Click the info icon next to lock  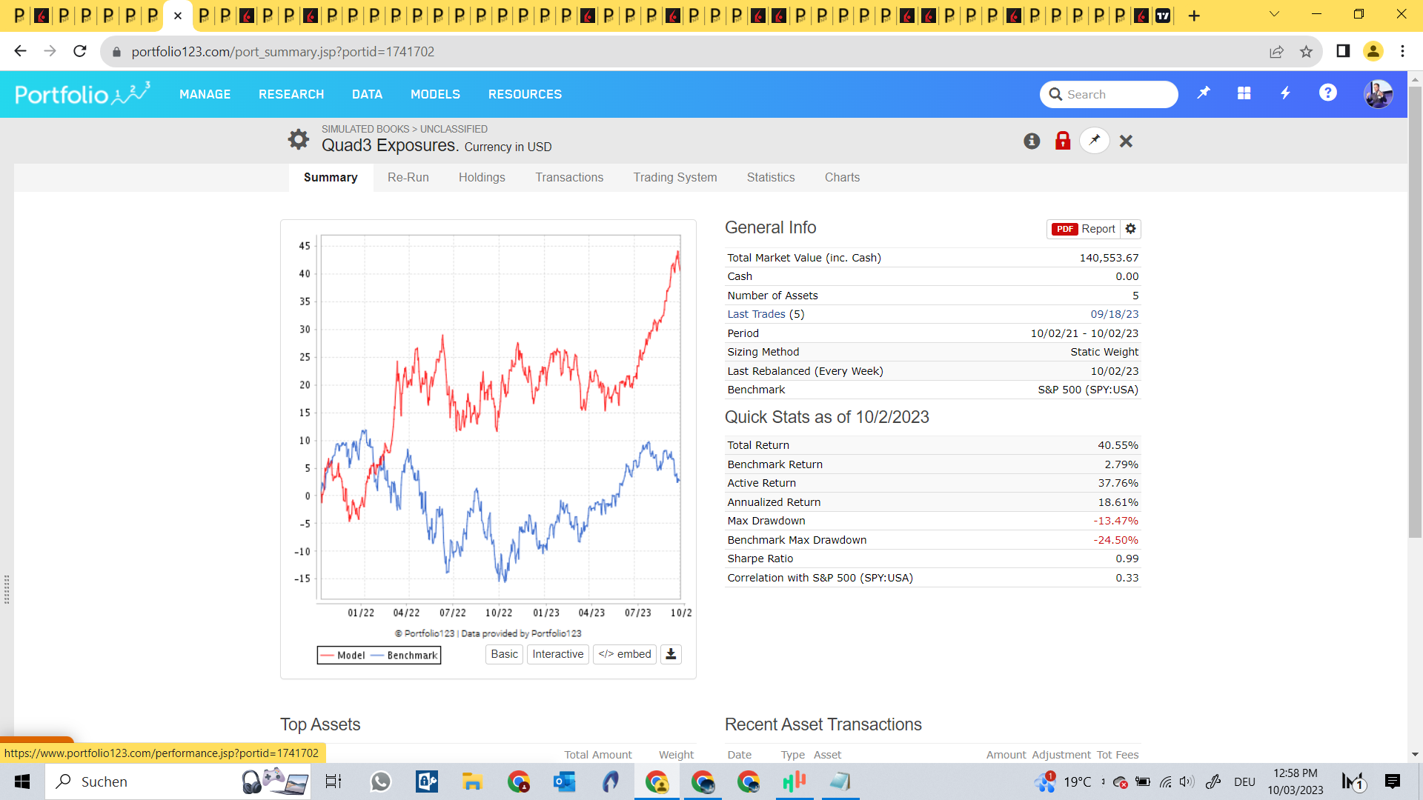pyautogui.click(x=1032, y=141)
